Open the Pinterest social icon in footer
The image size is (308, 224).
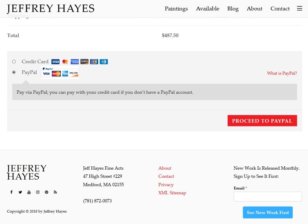click(x=46, y=192)
